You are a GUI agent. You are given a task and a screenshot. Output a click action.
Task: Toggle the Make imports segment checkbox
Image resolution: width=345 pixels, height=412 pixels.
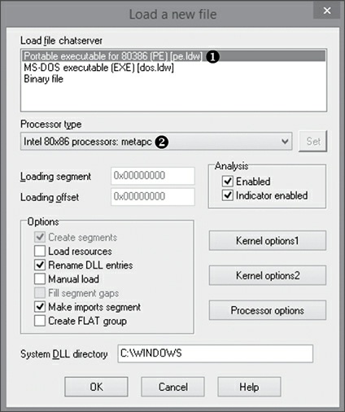[x=40, y=307]
